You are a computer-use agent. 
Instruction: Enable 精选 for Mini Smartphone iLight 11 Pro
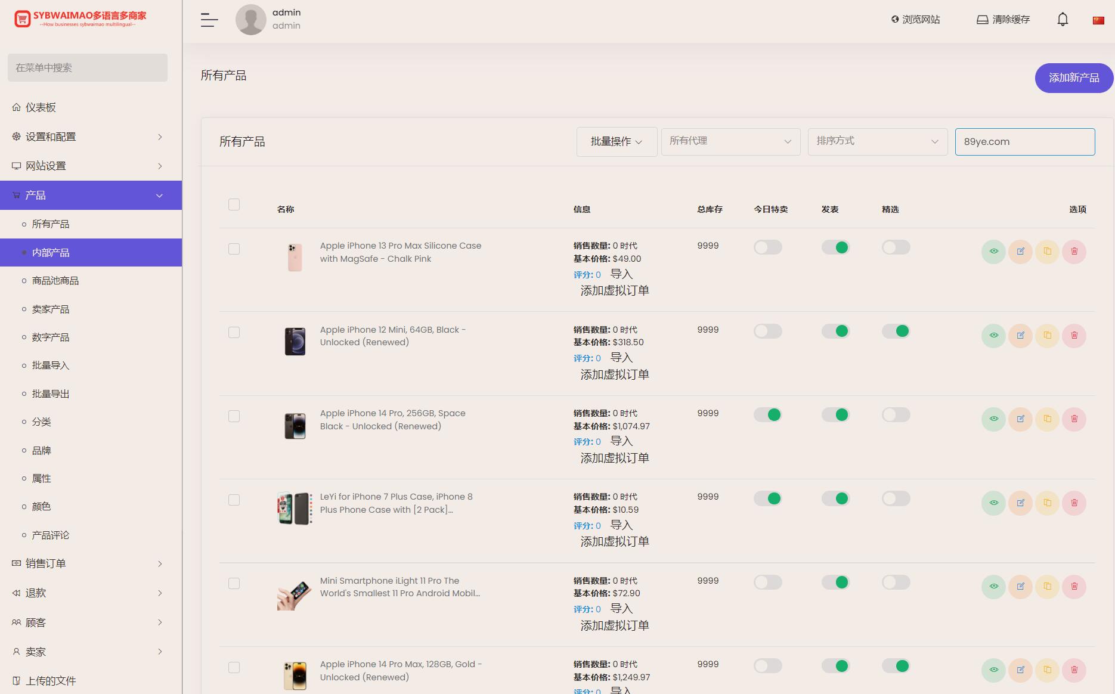coord(896,582)
